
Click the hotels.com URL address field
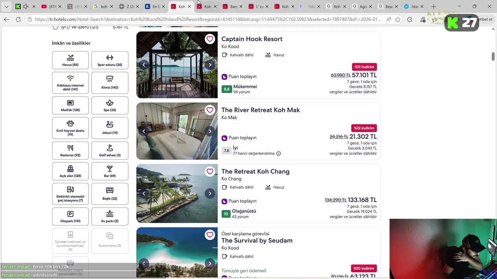(208, 19)
